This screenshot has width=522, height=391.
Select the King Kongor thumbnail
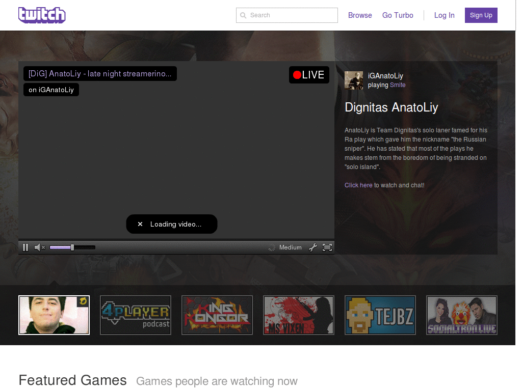(x=217, y=315)
